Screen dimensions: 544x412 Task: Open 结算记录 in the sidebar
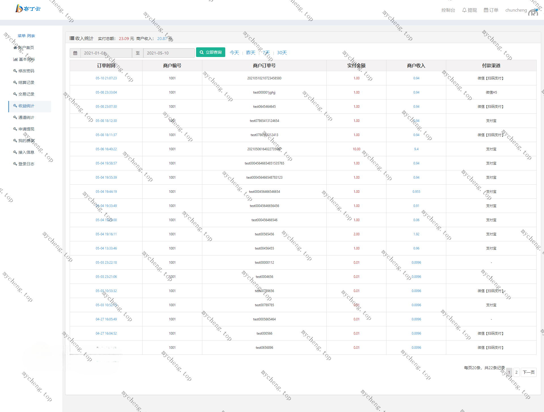[x=26, y=83]
